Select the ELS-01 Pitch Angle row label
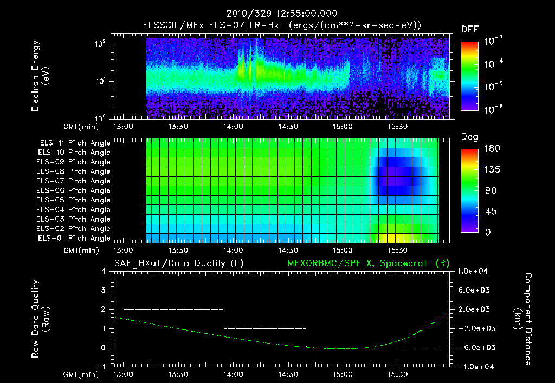Viewport: 555px width, 383px height. [74, 238]
